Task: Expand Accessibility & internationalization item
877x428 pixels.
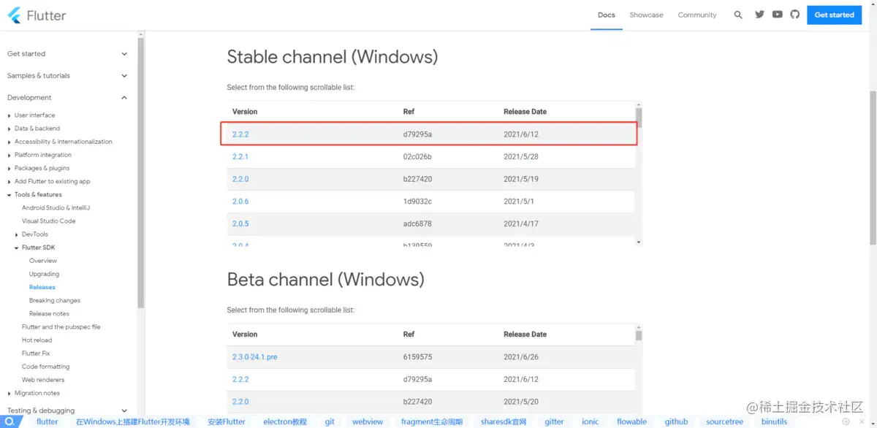Action: tap(63, 142)
